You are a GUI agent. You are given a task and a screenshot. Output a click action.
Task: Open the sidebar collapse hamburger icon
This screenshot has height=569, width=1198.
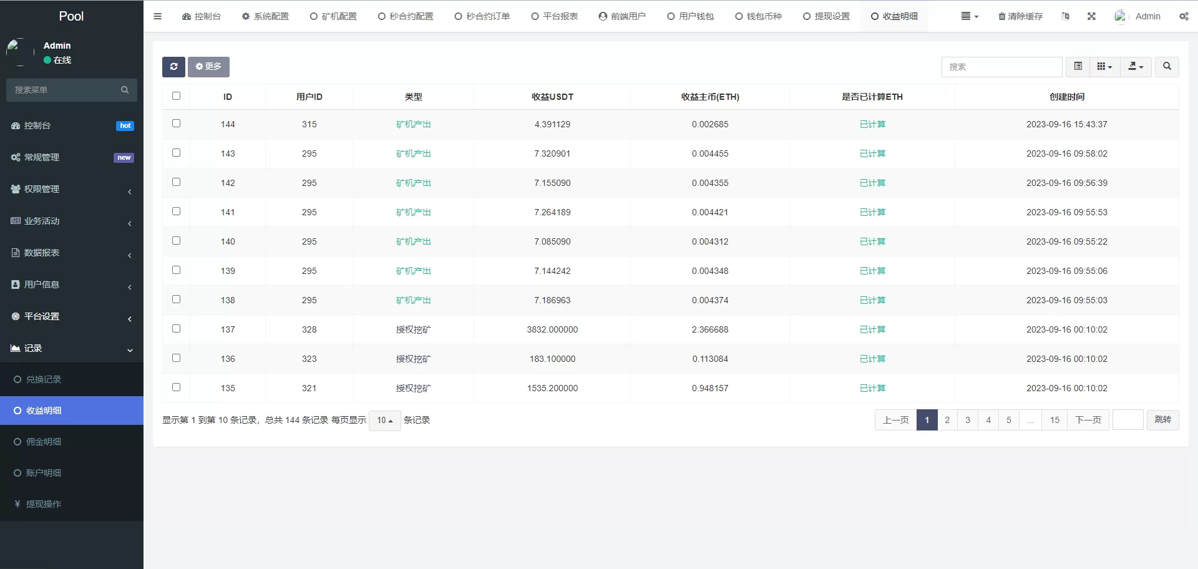157,16
